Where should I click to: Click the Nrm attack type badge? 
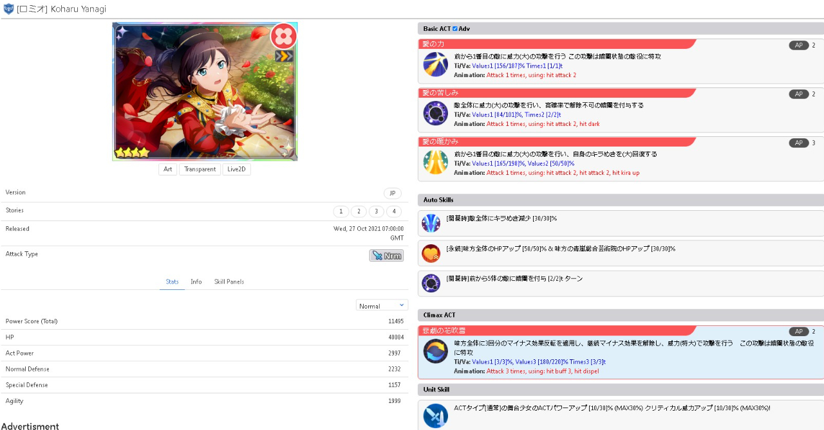[x=386, y=256]
